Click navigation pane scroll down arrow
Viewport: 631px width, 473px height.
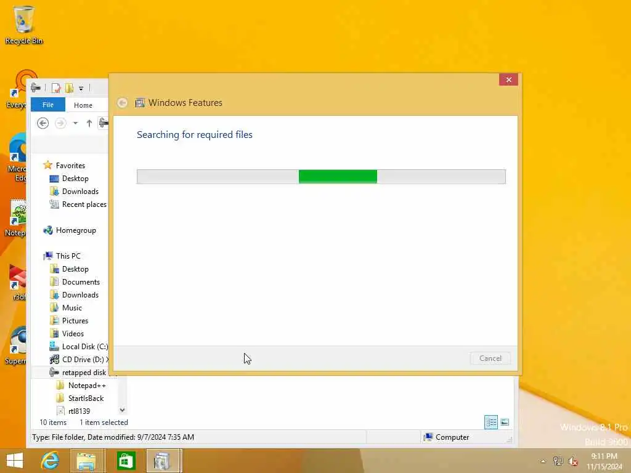click(x=123, y=410)
